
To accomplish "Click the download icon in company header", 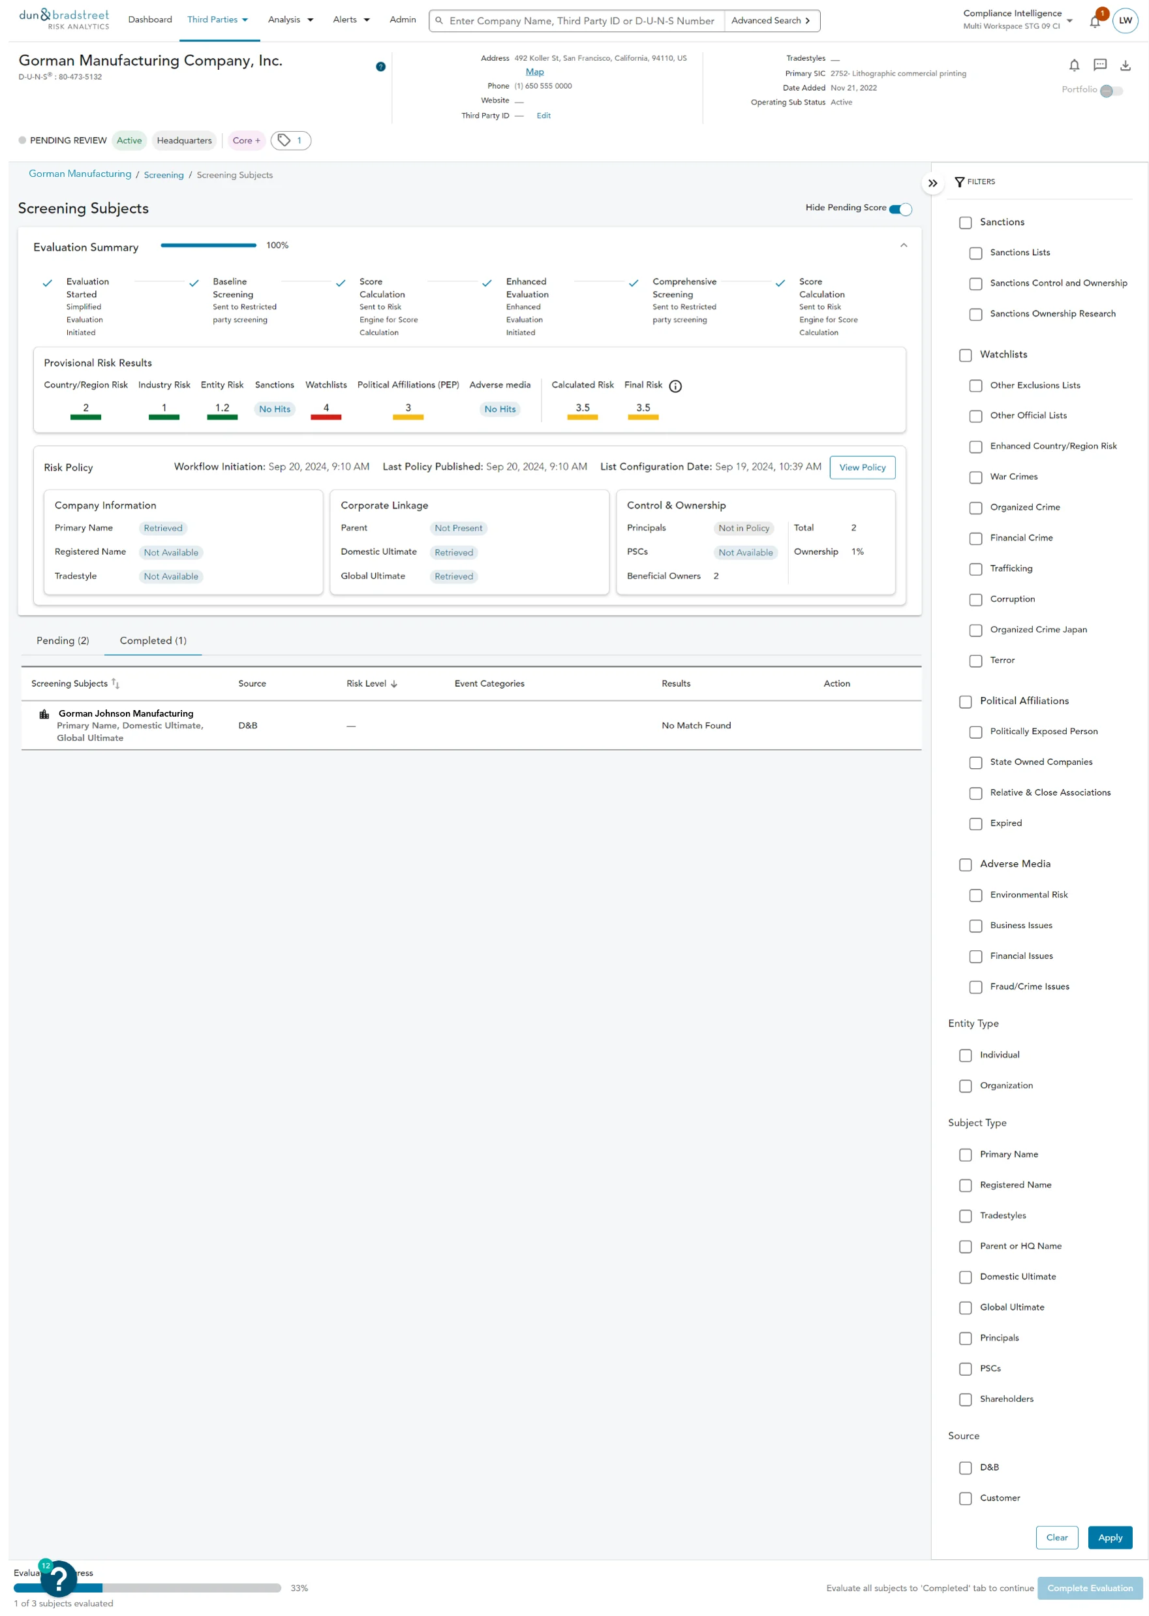I will pyautogui.click(x=1125, y=66).
